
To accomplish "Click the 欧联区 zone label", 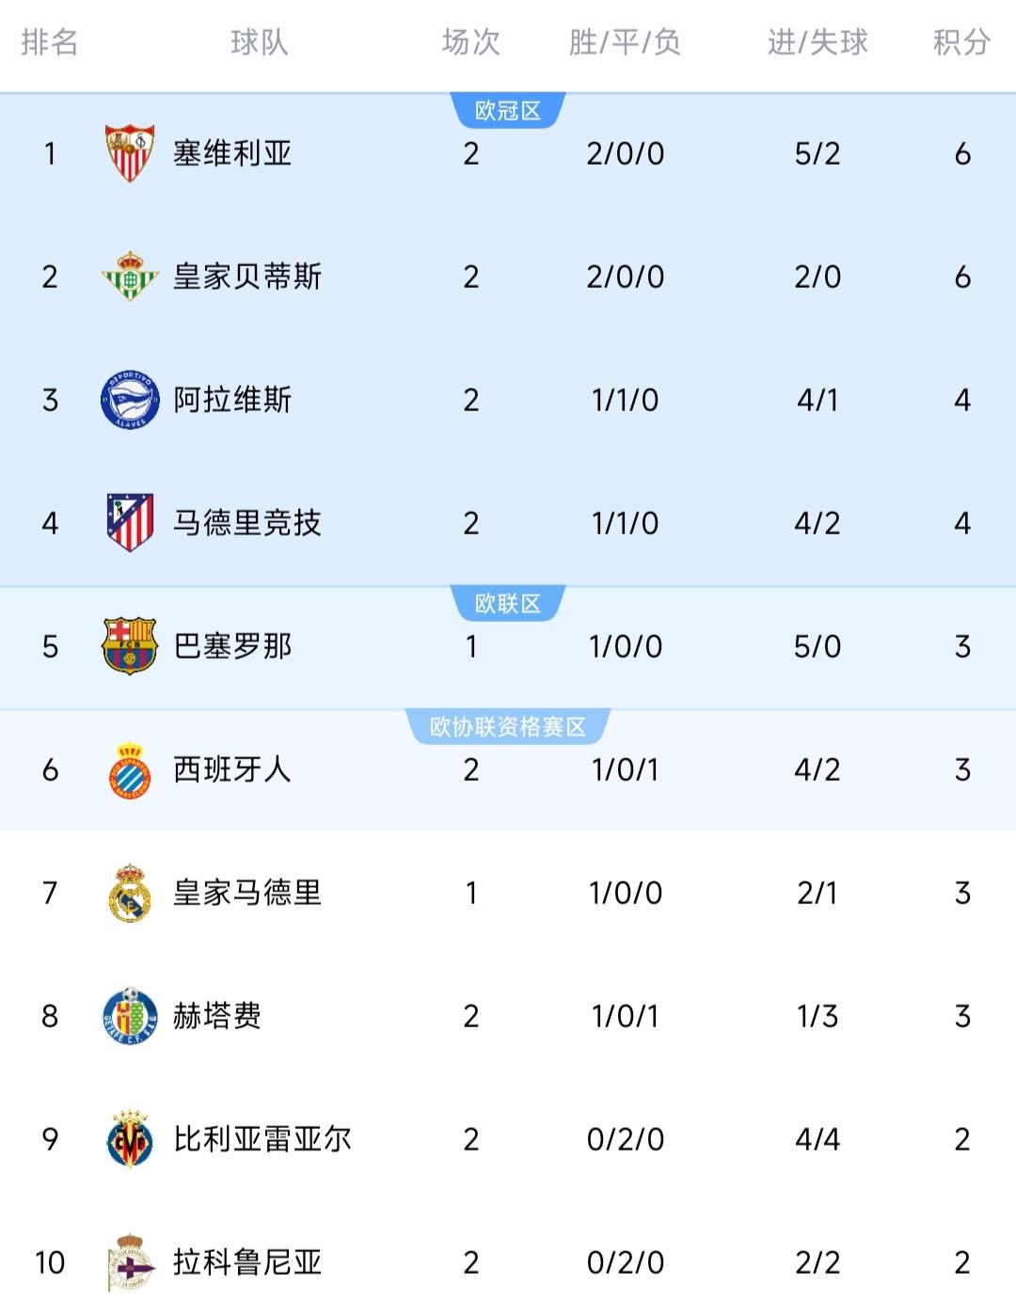I will tap(508, 604).
